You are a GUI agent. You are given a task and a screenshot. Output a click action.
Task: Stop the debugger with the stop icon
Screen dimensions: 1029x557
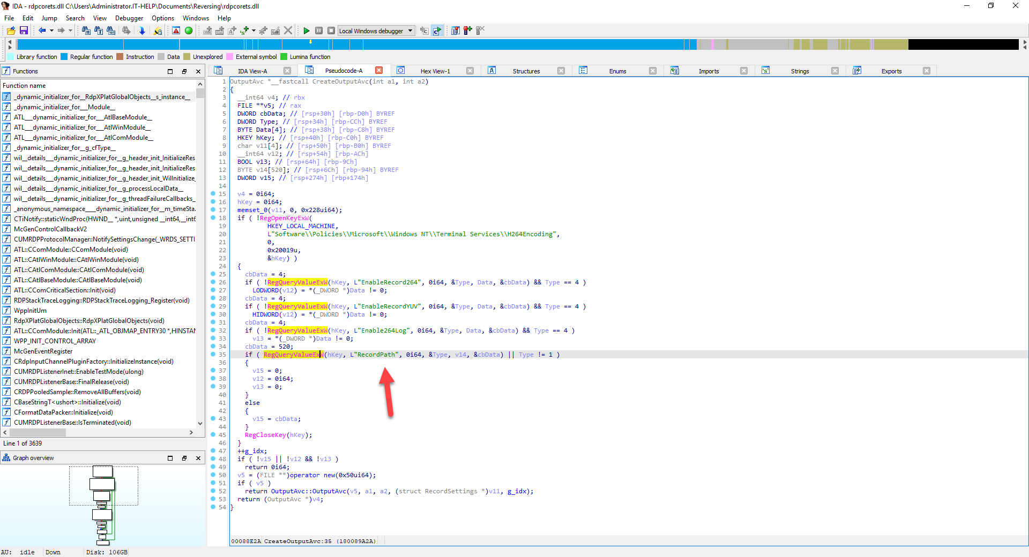coord(332,31)
